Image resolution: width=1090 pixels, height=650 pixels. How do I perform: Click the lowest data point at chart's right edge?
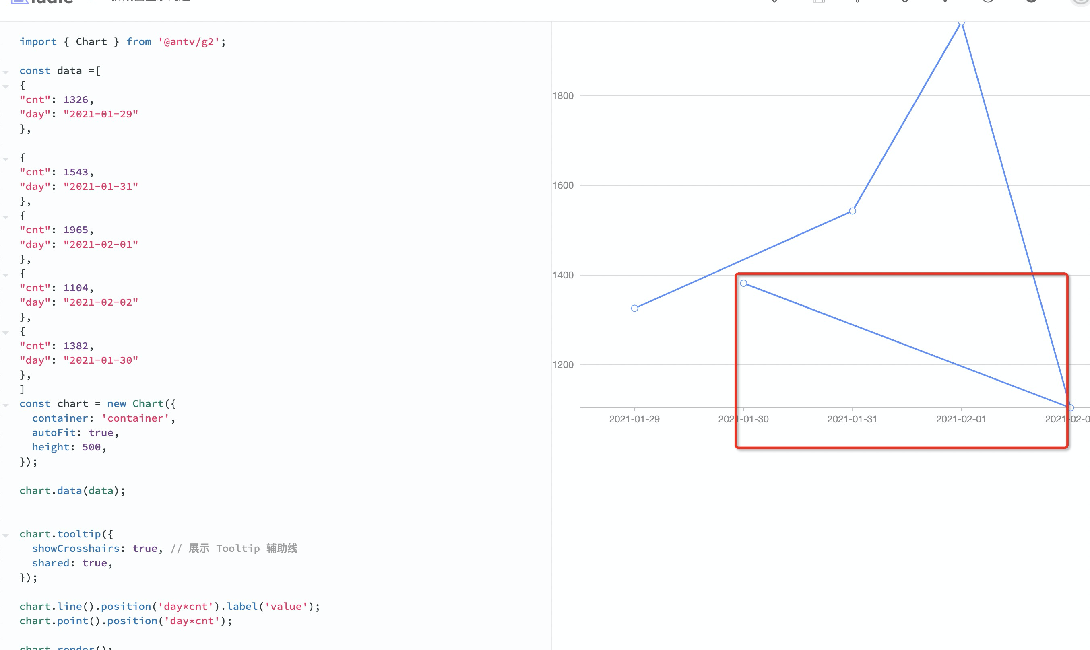[1070, 408]
